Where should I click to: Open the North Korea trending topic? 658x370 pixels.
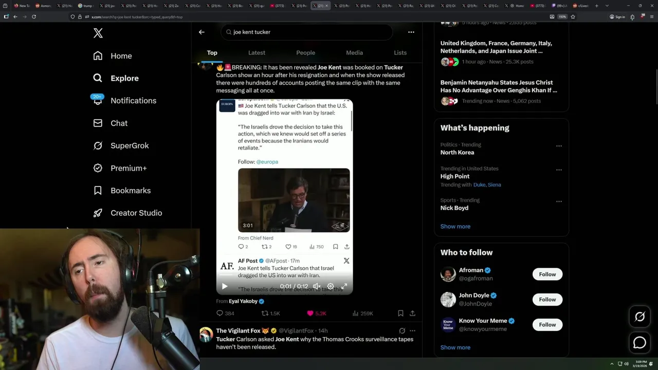[x=457, y=152]
